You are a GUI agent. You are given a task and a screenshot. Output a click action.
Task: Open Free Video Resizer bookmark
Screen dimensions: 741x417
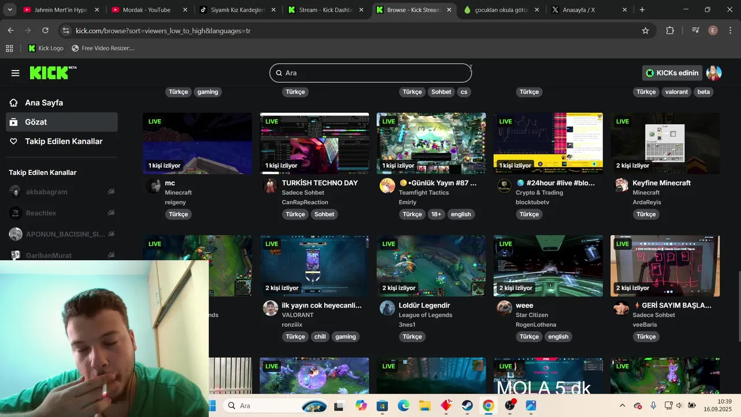click(103, 48)
